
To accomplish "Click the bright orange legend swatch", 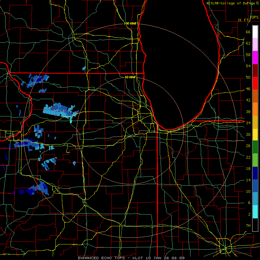I will pyautogui.click(x=255, y=109).
